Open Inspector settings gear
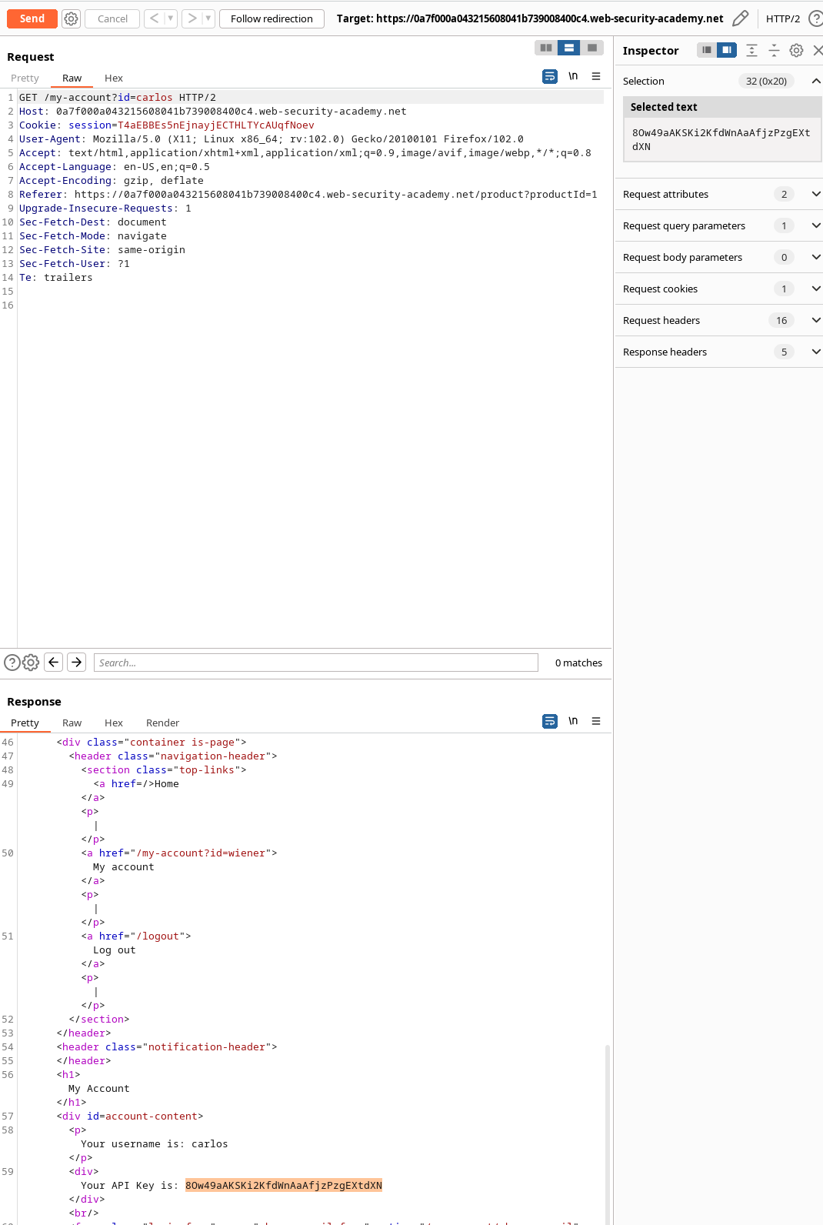The image size is (823, 1225). pos(797,50)
